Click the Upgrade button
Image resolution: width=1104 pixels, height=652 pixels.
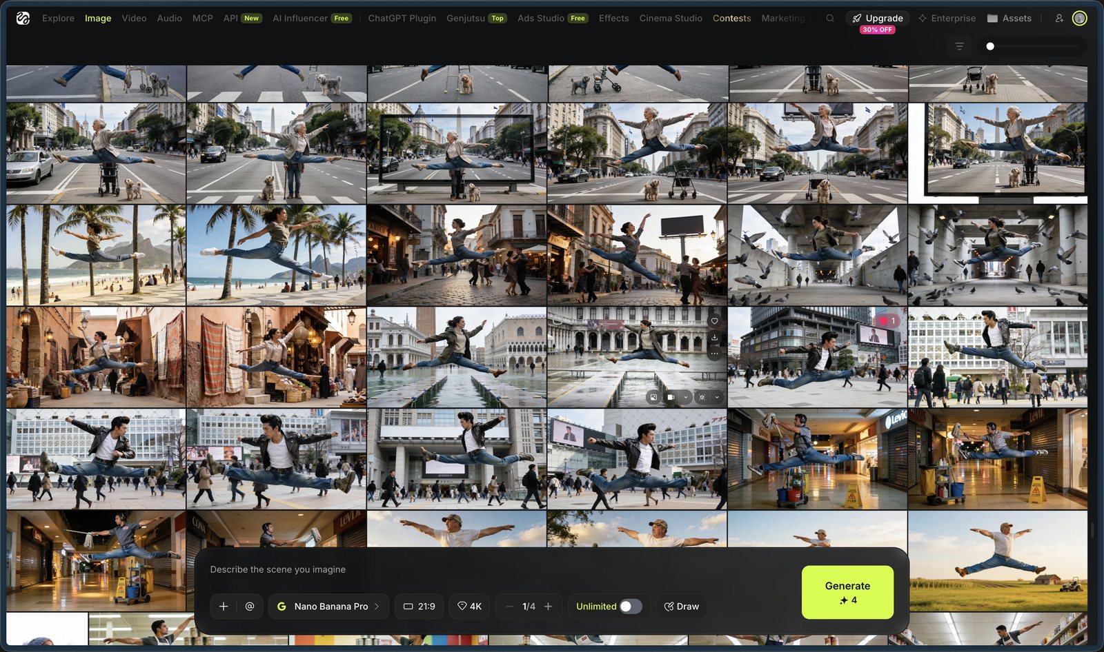point(878,19)
